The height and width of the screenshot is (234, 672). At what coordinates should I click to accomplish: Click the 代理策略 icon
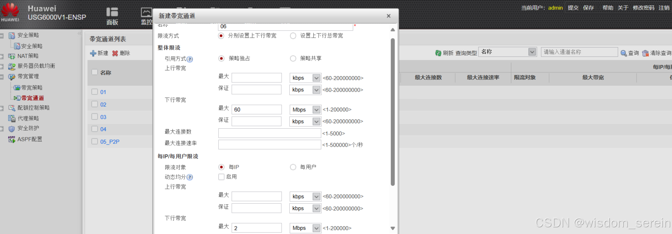click(x=12, y=118)
